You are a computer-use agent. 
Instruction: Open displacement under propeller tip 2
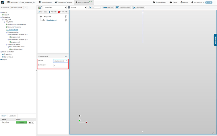point(15,42)
